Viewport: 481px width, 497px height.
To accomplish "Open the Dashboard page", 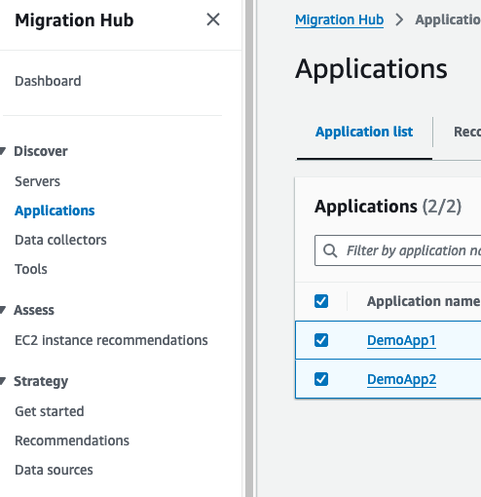I will (48, 81).
